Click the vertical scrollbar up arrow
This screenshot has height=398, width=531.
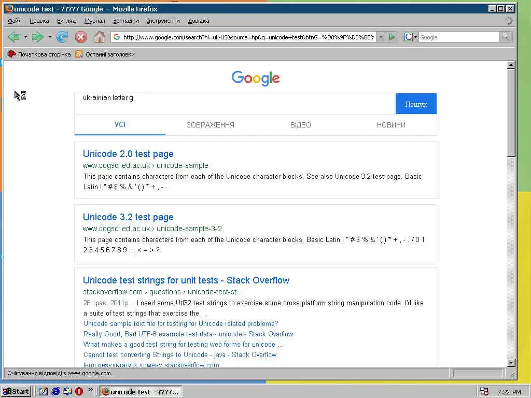coord(511,65)
